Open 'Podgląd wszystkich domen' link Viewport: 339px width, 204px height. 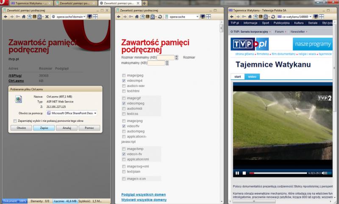(x=144, y=195)
